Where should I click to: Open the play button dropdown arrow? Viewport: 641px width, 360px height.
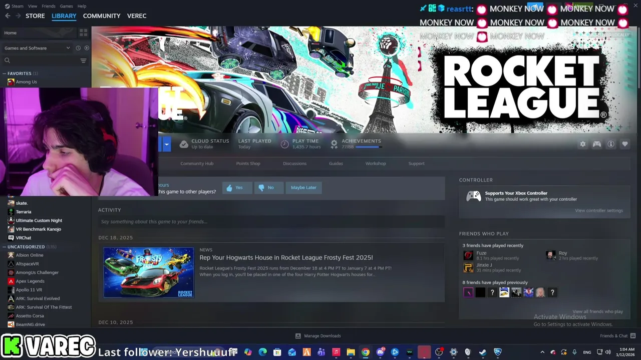[x=166, y=144]
